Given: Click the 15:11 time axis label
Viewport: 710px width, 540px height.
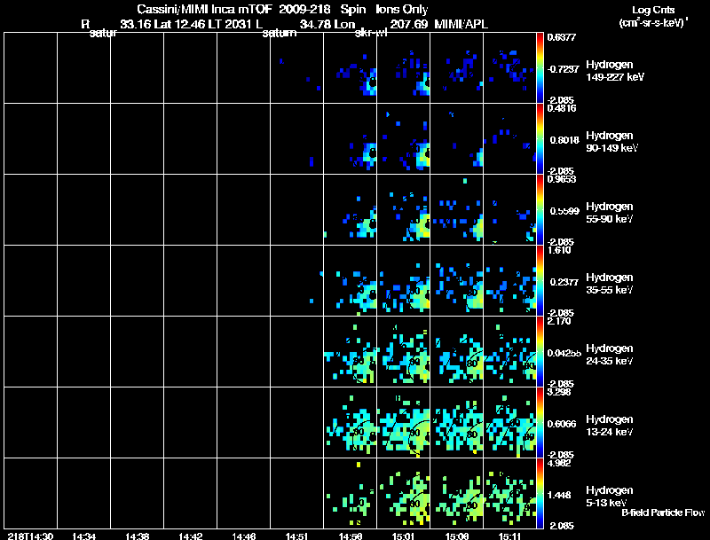Looking at the screenshot, I should pos(509,536).
